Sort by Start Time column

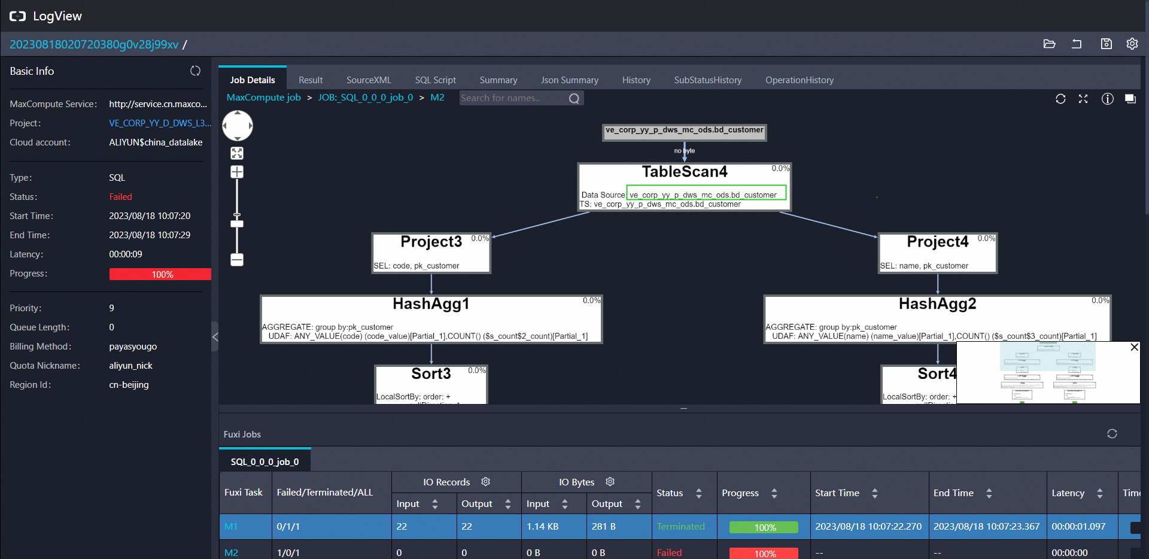(874, 493)
